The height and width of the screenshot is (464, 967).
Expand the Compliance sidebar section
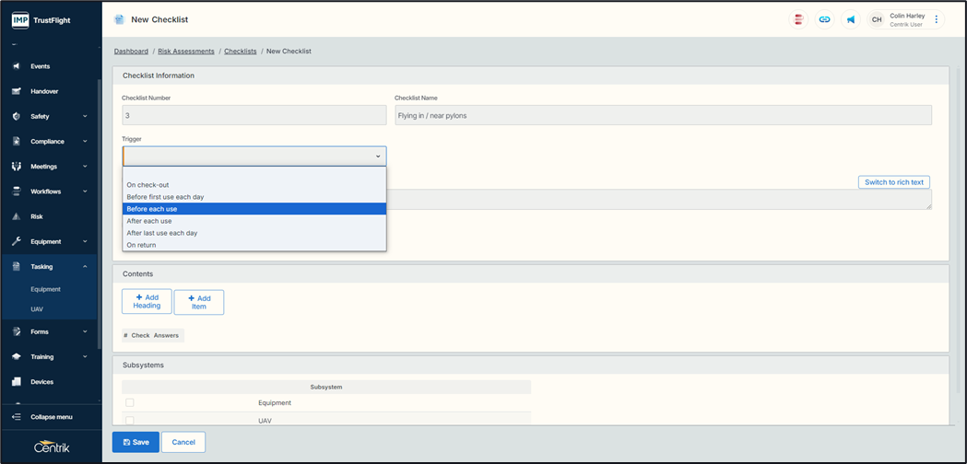click(x=85, y=142)
